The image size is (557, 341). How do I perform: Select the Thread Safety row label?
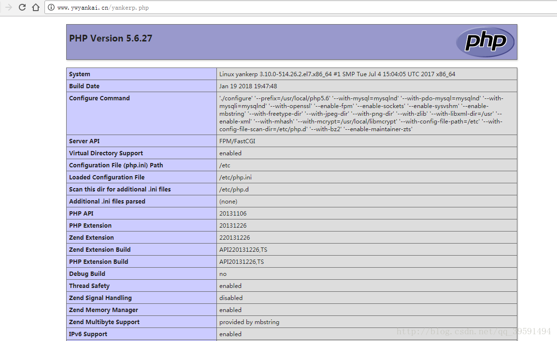[89, 286]
